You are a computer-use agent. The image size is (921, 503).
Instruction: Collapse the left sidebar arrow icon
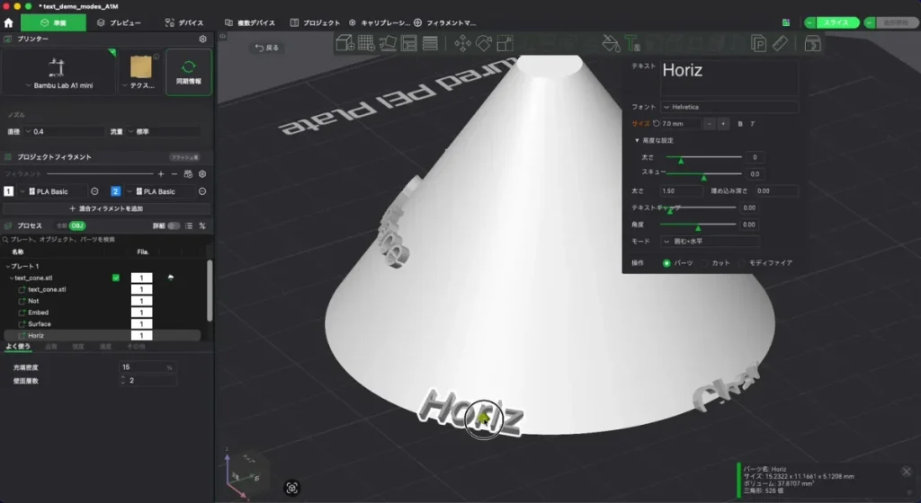(223, 36)
